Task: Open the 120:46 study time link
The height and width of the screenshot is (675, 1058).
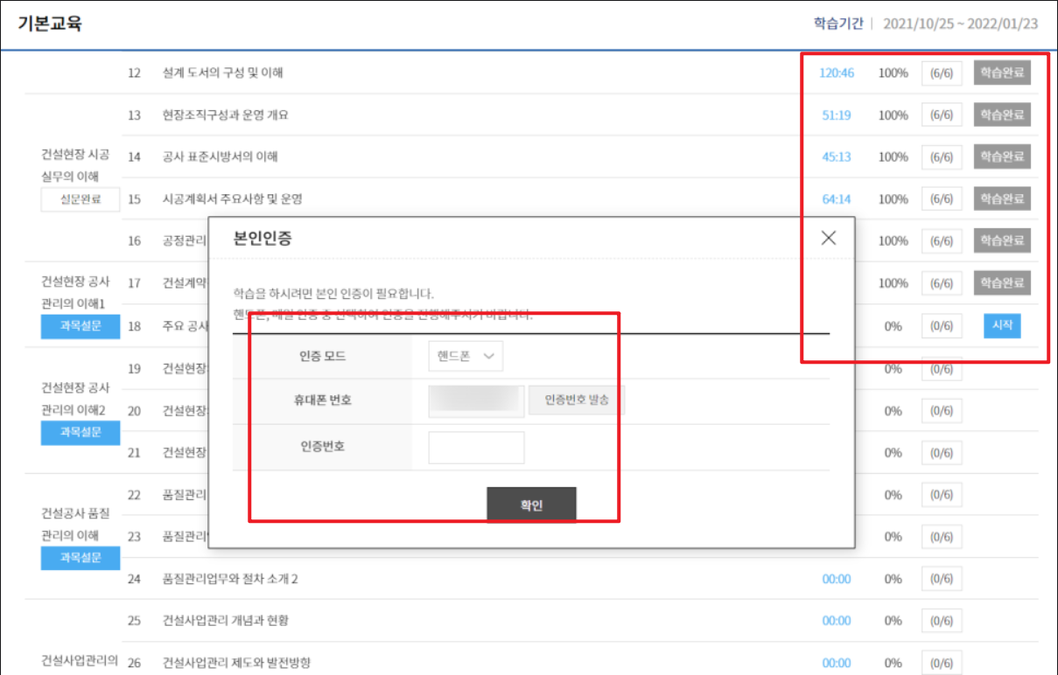Action: coord(837,73)
